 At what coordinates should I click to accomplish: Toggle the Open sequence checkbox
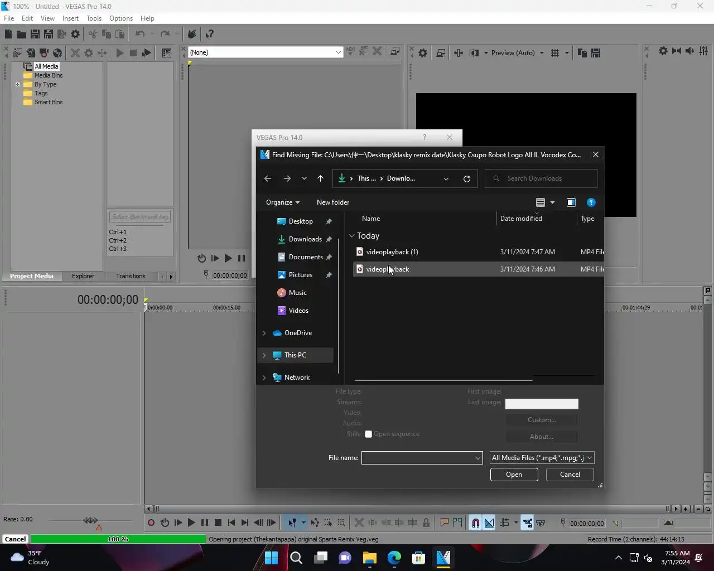click(368, 434)
